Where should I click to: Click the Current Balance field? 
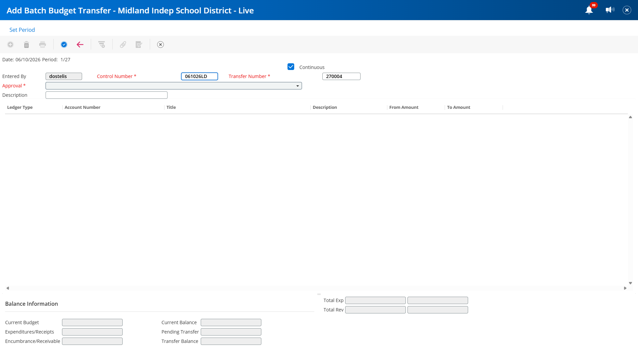(x=231, y=322)
